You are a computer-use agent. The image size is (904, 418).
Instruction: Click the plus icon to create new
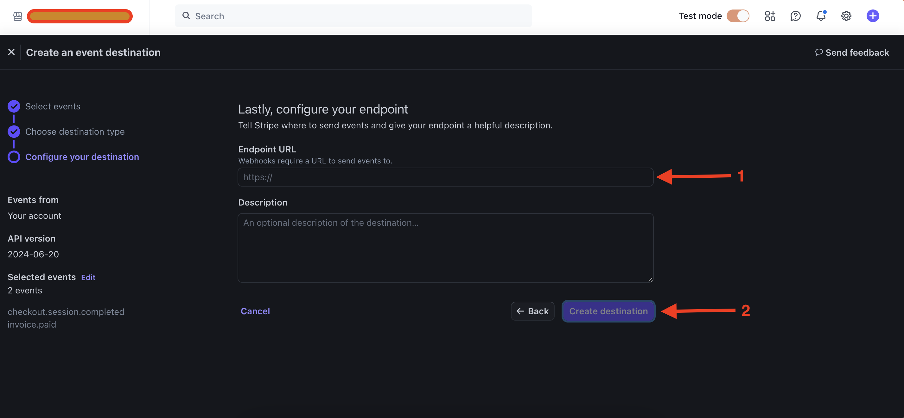(x=873, y=16)
